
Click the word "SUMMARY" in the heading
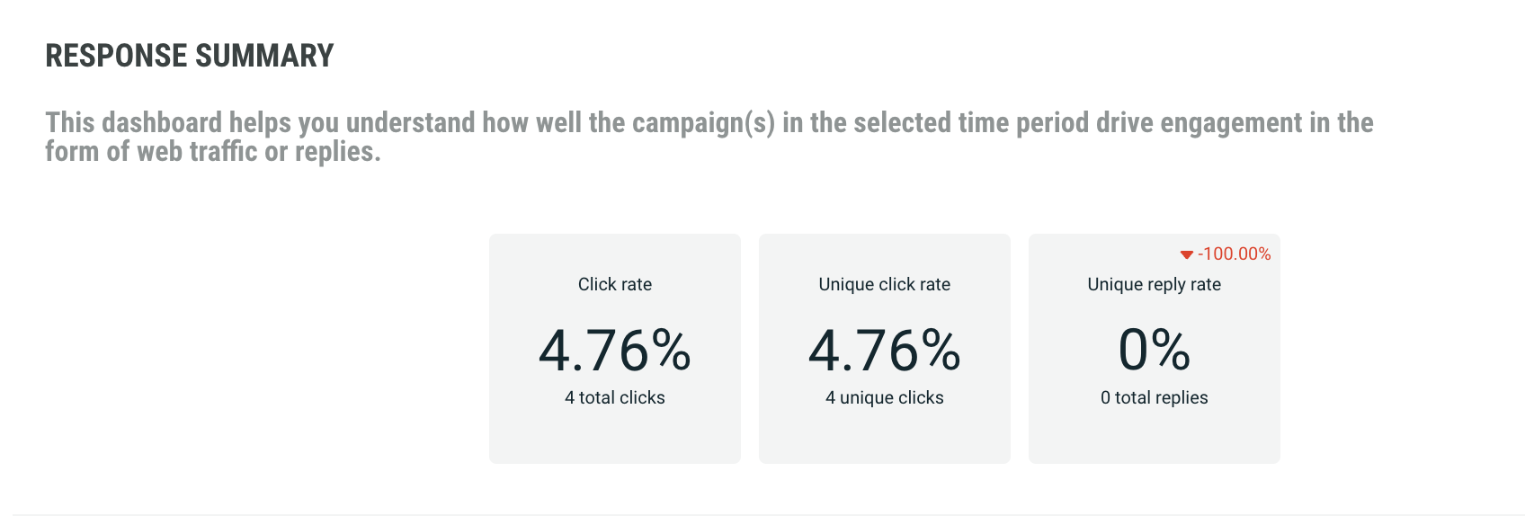tap(264, 56)
